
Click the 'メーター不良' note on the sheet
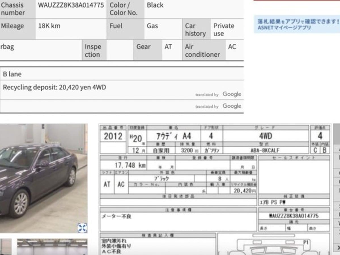tap(116, 216)
